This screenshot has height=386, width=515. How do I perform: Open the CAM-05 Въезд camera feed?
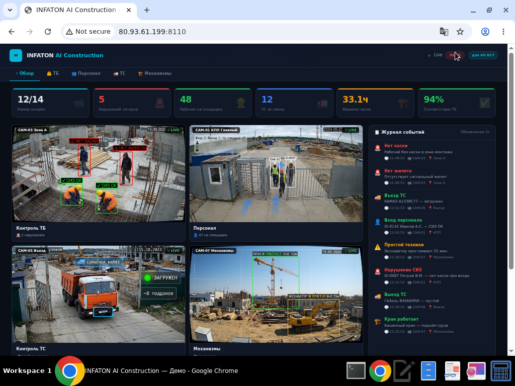click(99, 294)
